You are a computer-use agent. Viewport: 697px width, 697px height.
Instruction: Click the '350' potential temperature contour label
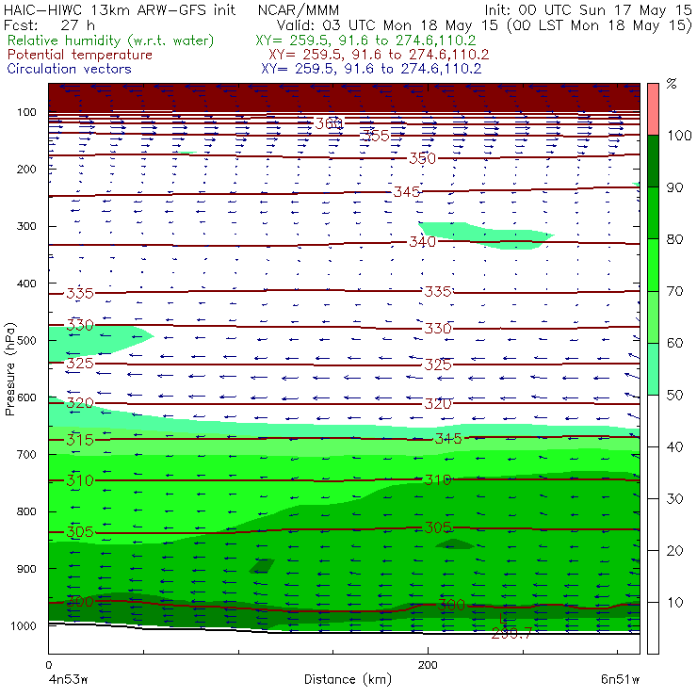(x=423, y=158)
